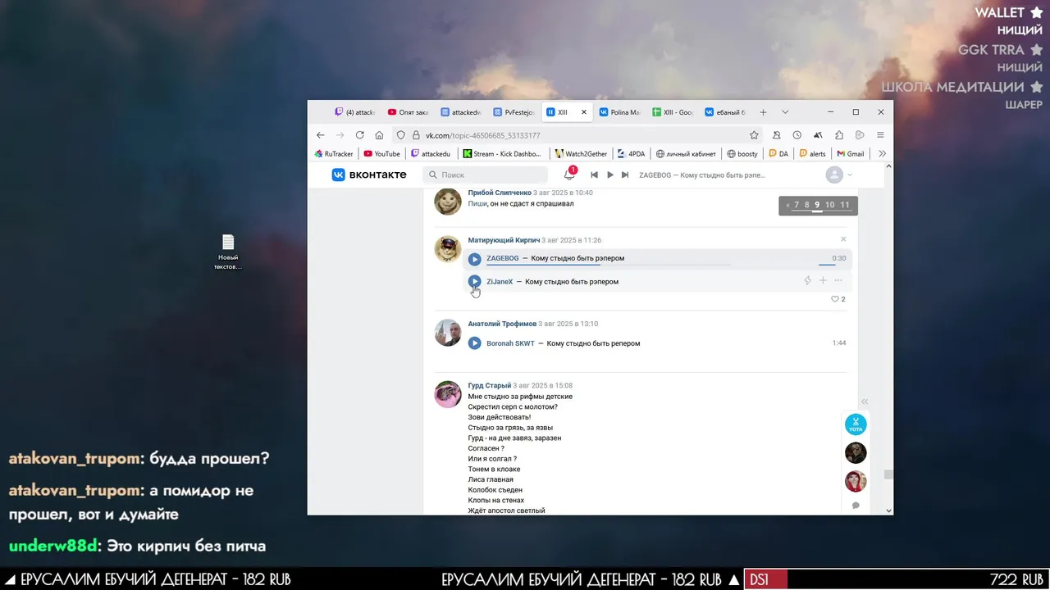
Task: Focus the VK Поиск search field
Action: coord(485,175)
